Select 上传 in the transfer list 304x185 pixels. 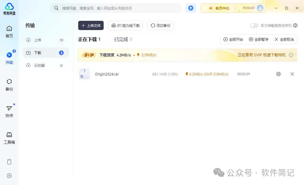coord(46,40)
